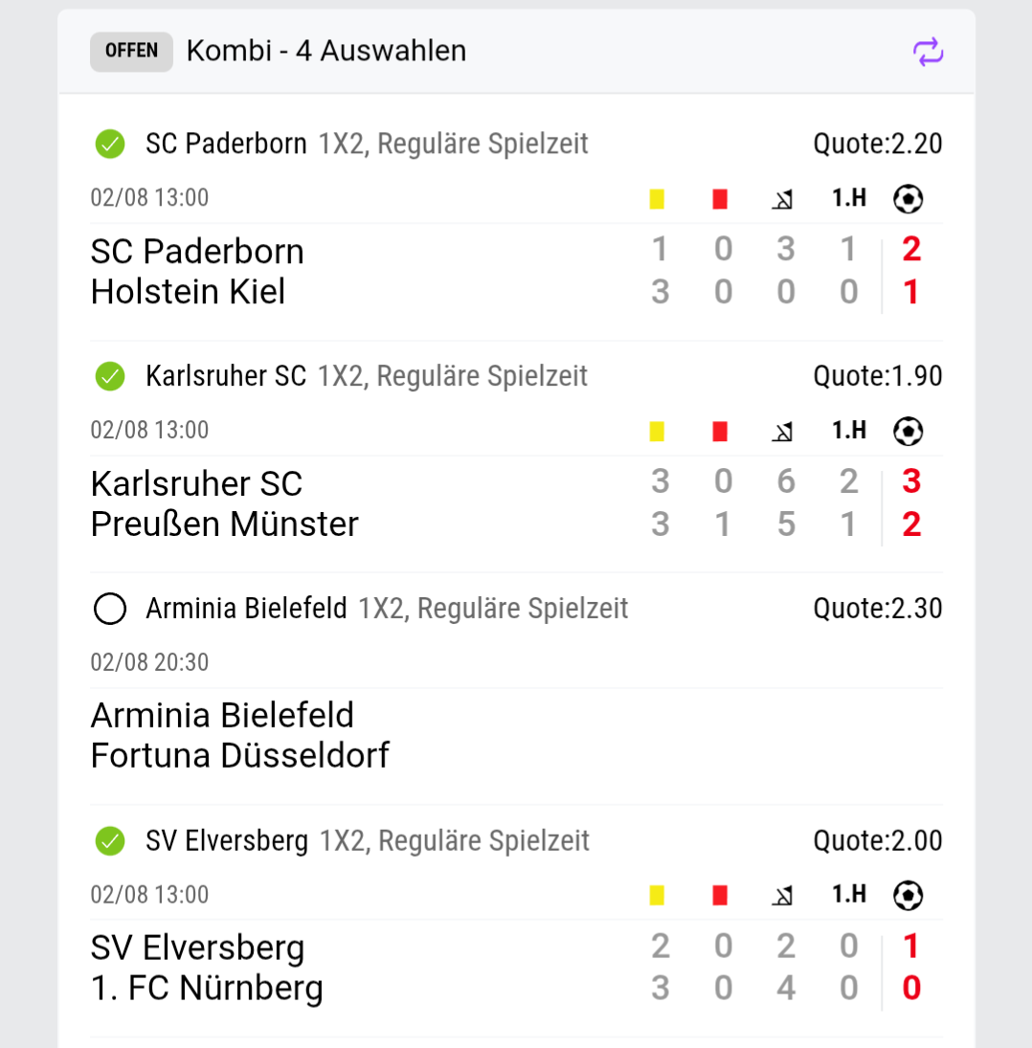Screen dimensions: 1032x1048
Task: Click the 1.H column header in Karlsruher match
Action: tap(849, 431)
